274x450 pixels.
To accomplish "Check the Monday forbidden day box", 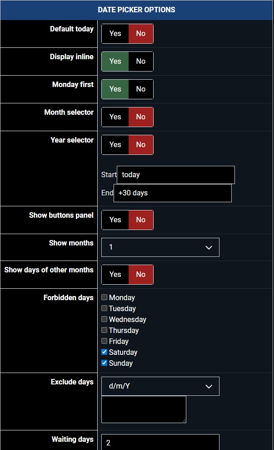I will point(105,297).
